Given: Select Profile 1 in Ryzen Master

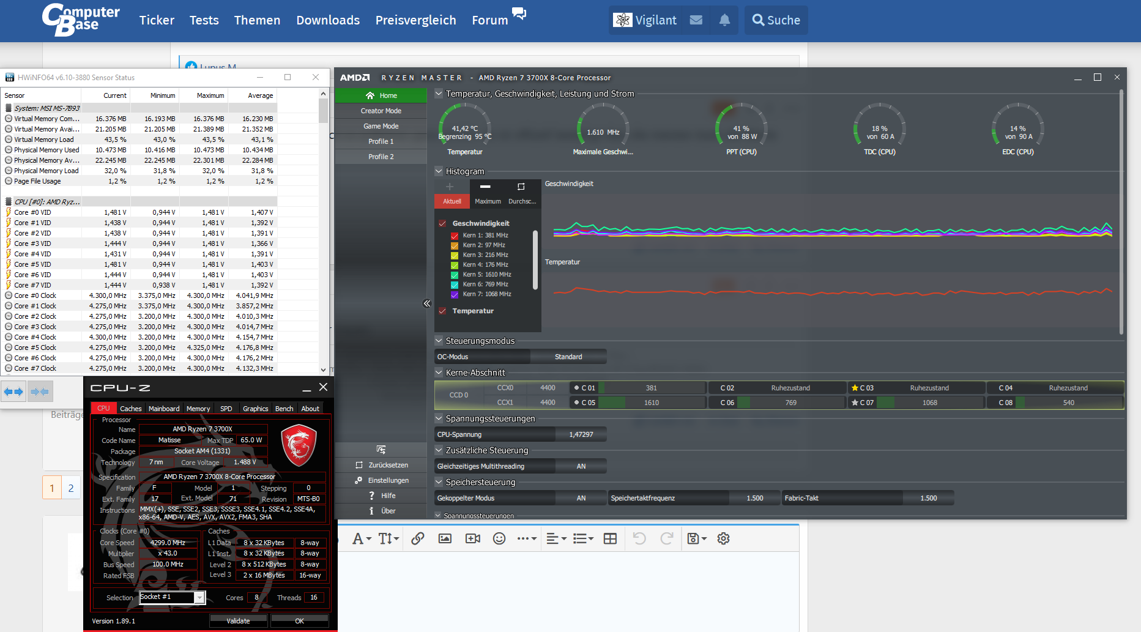Looking at the screenshot, I should click(381, 141).
